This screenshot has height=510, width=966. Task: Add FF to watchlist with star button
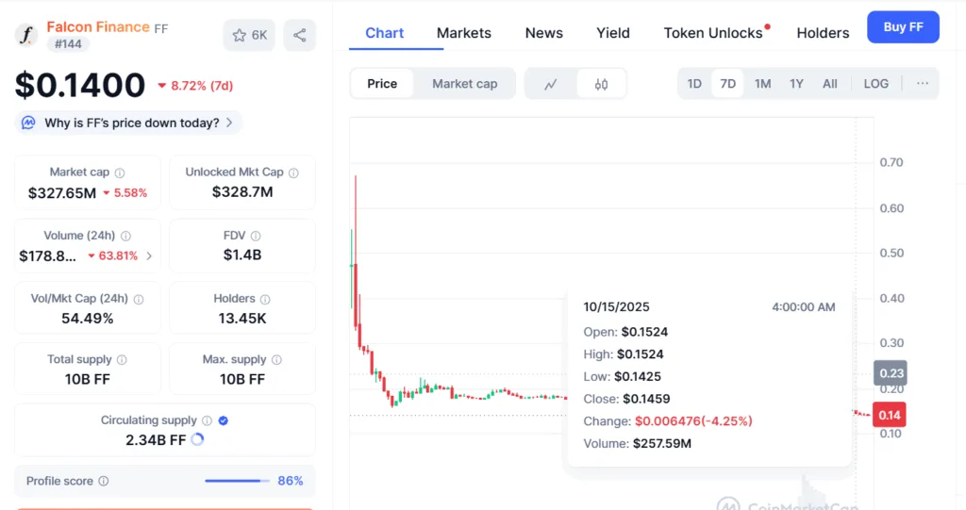pos(249,35)
